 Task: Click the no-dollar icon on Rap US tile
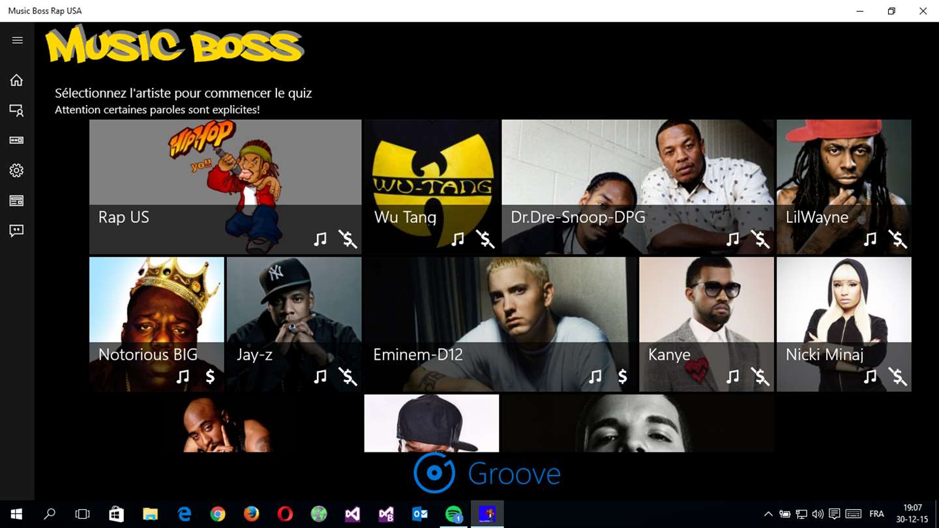(348, 239)
